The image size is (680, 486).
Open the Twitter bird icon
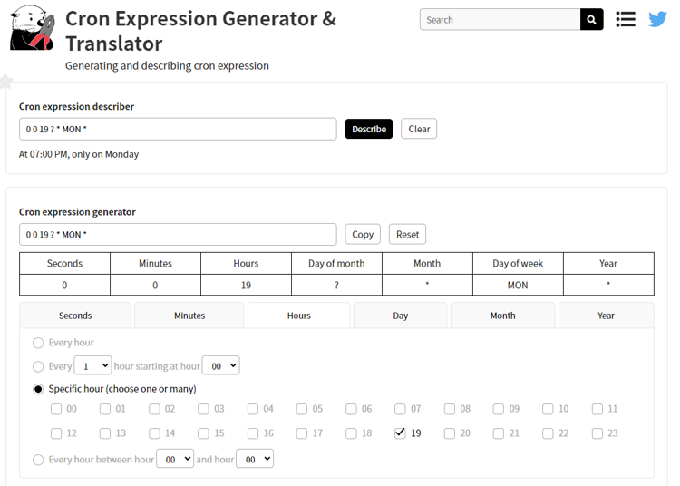click(657, 20)
